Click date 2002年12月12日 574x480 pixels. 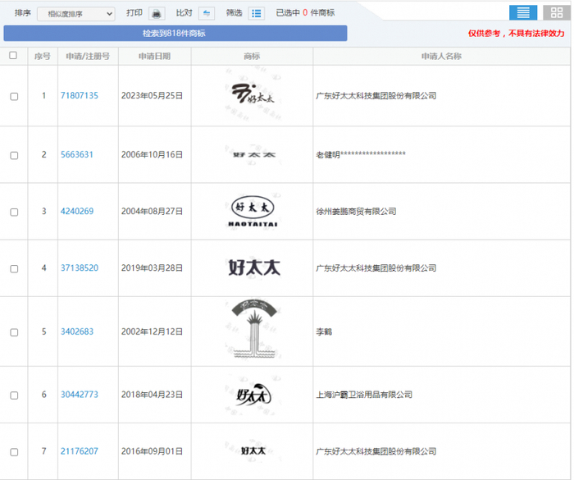(152, 331)
